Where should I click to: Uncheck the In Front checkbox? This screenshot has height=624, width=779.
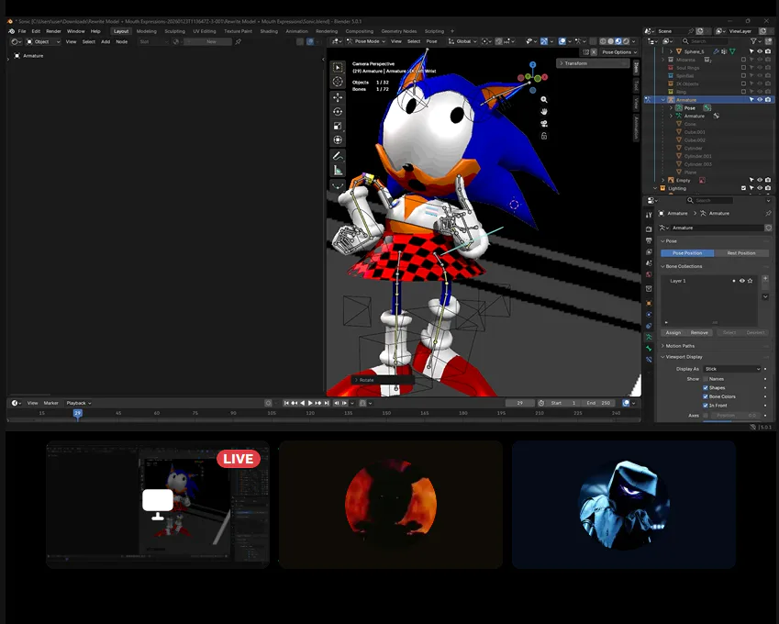point(705,405)
